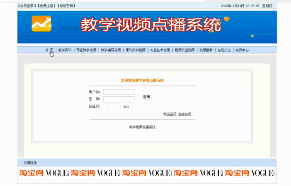Focus the 验证码 input field
The image size is (291, 186).
114,106
